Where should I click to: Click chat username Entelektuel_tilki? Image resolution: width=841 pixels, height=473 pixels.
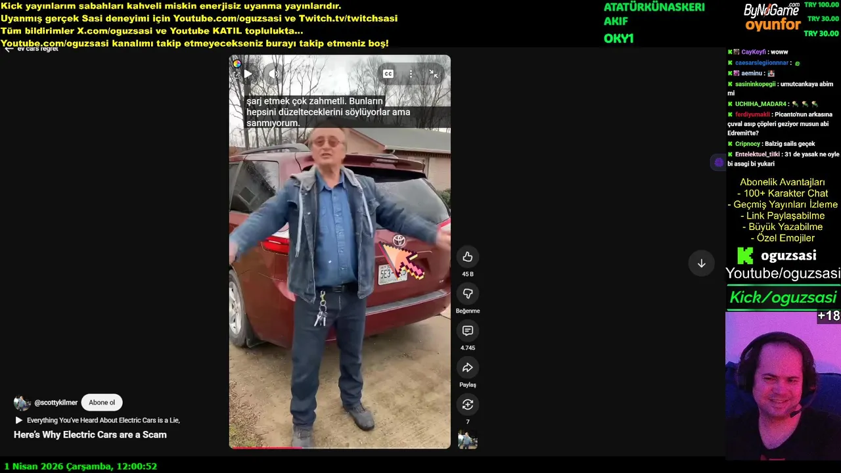point(758,154)
